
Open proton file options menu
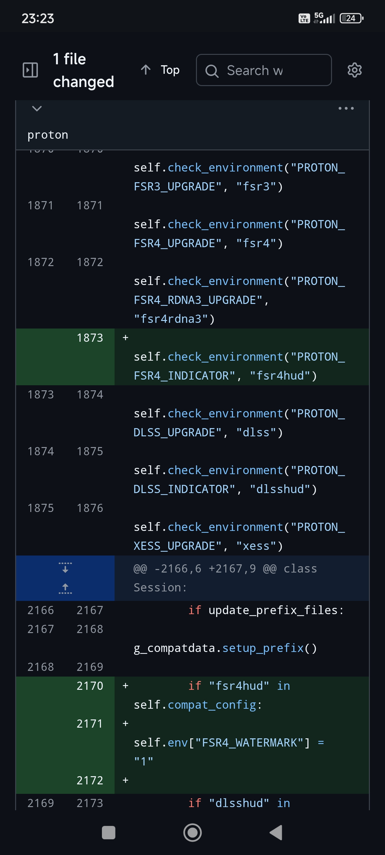346,108
